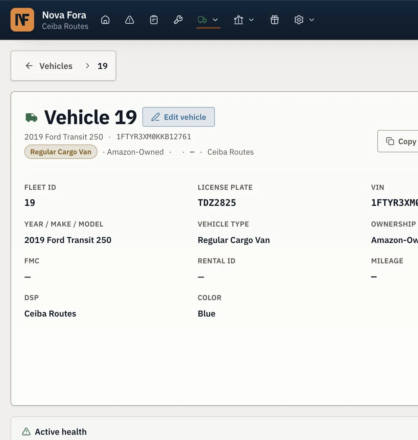Click the Vehicle Type value Regular Cargo Van
The width and height of the screenshot is (418, 440).
point(234,240)
